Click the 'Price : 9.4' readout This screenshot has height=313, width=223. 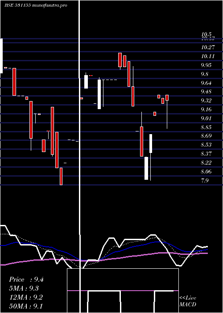(x=26, y=279)
